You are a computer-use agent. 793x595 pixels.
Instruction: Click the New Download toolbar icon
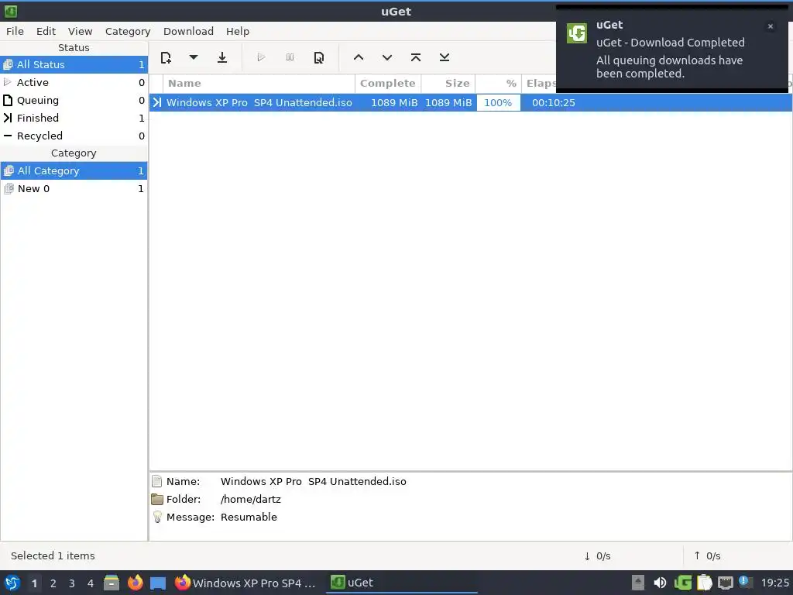click(166, 57)
